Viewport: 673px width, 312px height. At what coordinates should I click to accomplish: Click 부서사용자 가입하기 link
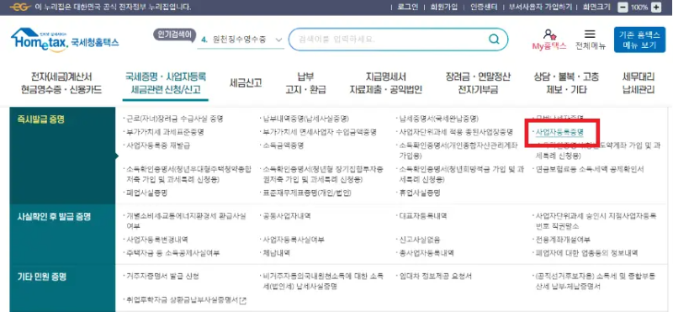click(540, 8)
